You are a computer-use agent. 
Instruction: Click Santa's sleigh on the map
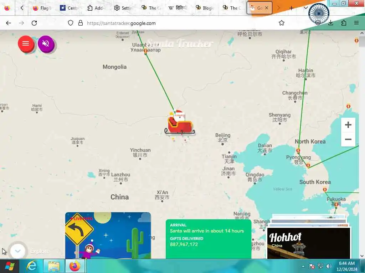[x=180, y=123]
